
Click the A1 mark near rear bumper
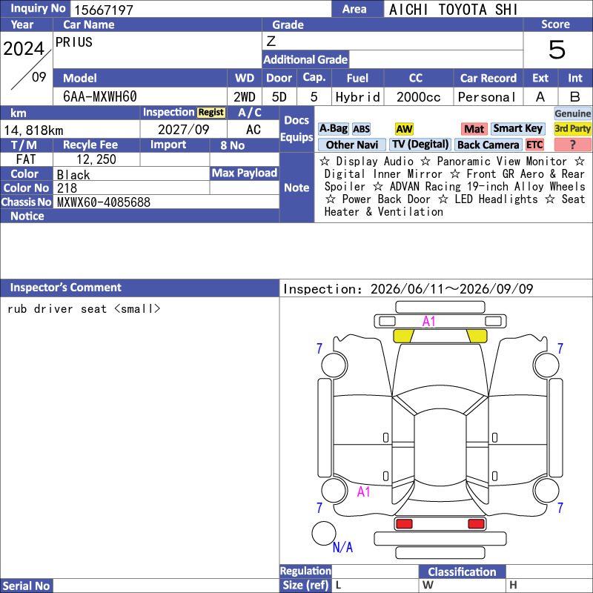363,491
